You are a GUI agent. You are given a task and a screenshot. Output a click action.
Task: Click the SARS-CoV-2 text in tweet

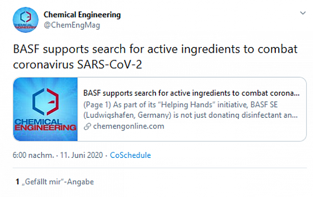tap(110, 65)
